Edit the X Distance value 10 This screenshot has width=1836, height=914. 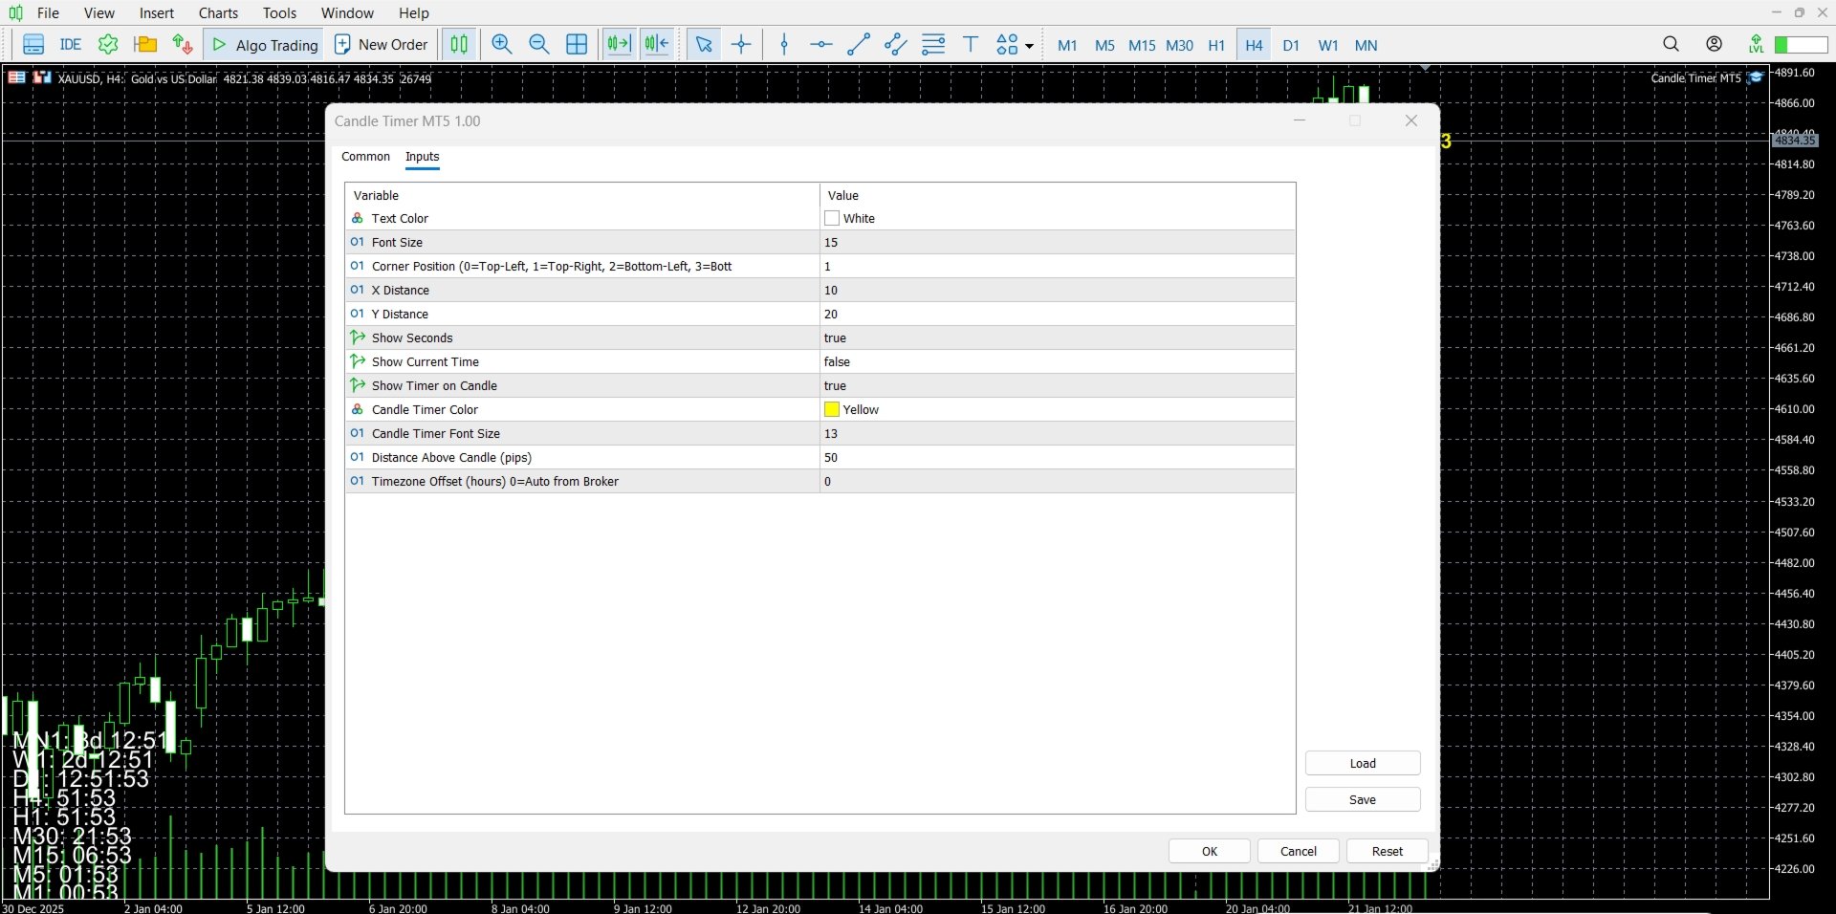coord(1058,290)
